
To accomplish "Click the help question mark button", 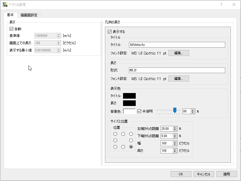I will pos(221,4).
